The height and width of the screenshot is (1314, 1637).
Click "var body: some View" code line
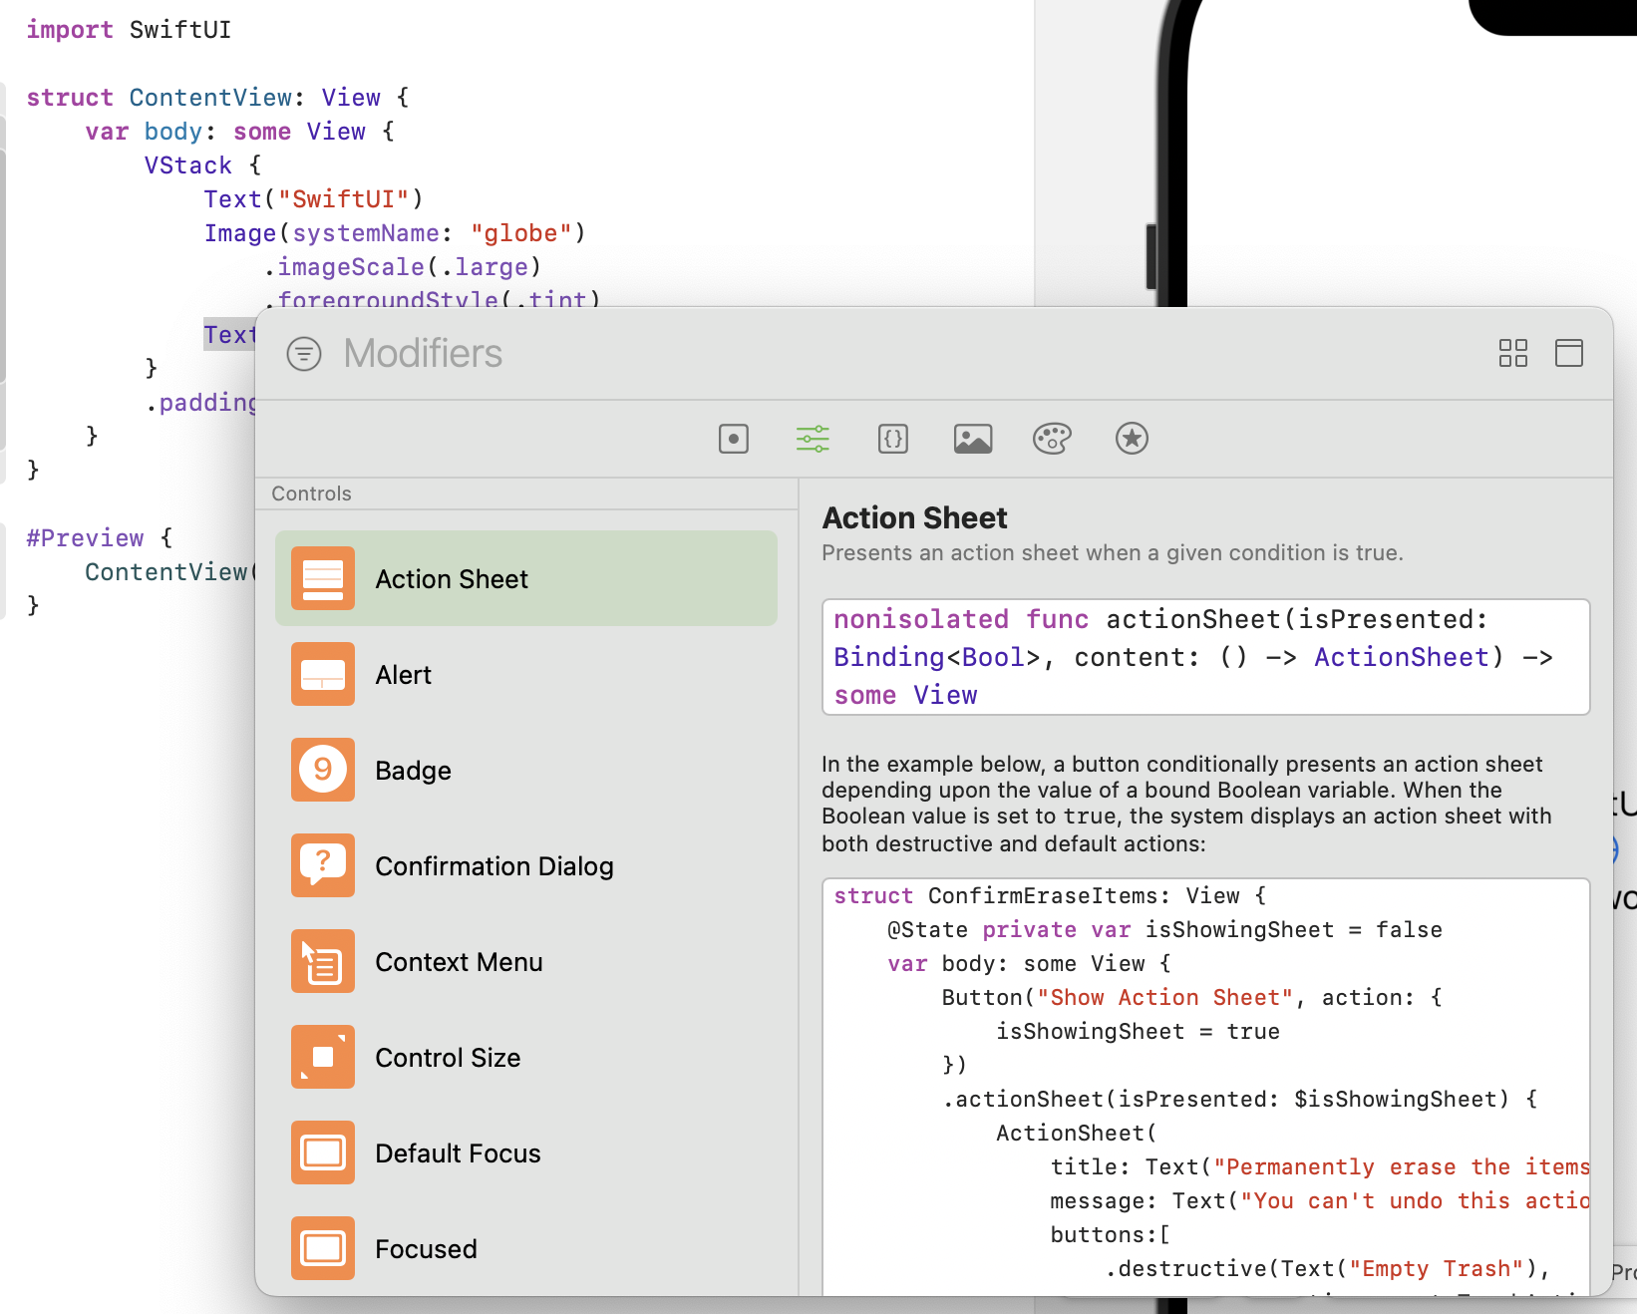click(239, 132)
